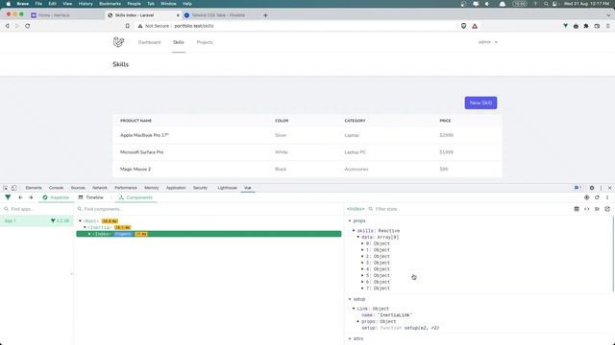Click the browser back button
This screenshot has height=345, width=615.
pos(7,26)
